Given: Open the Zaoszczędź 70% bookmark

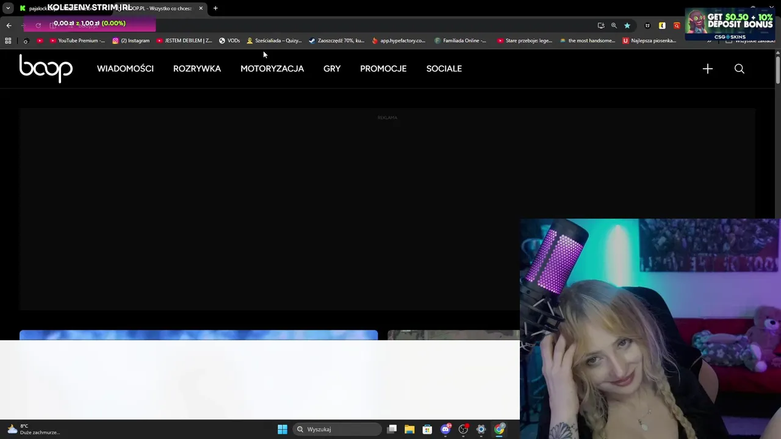Looking at the screenshot, I should (x=337, y=41).
